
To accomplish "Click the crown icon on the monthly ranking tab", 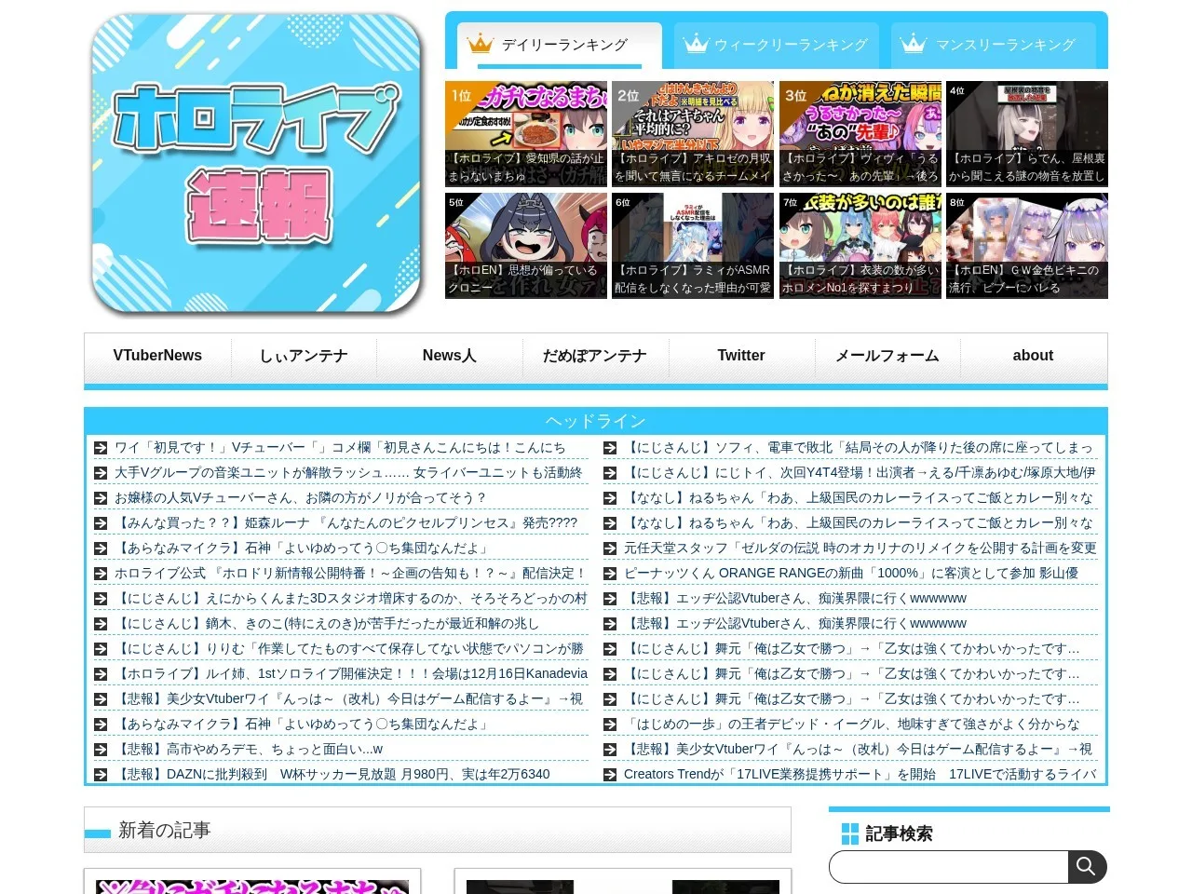I will [914, 44].
